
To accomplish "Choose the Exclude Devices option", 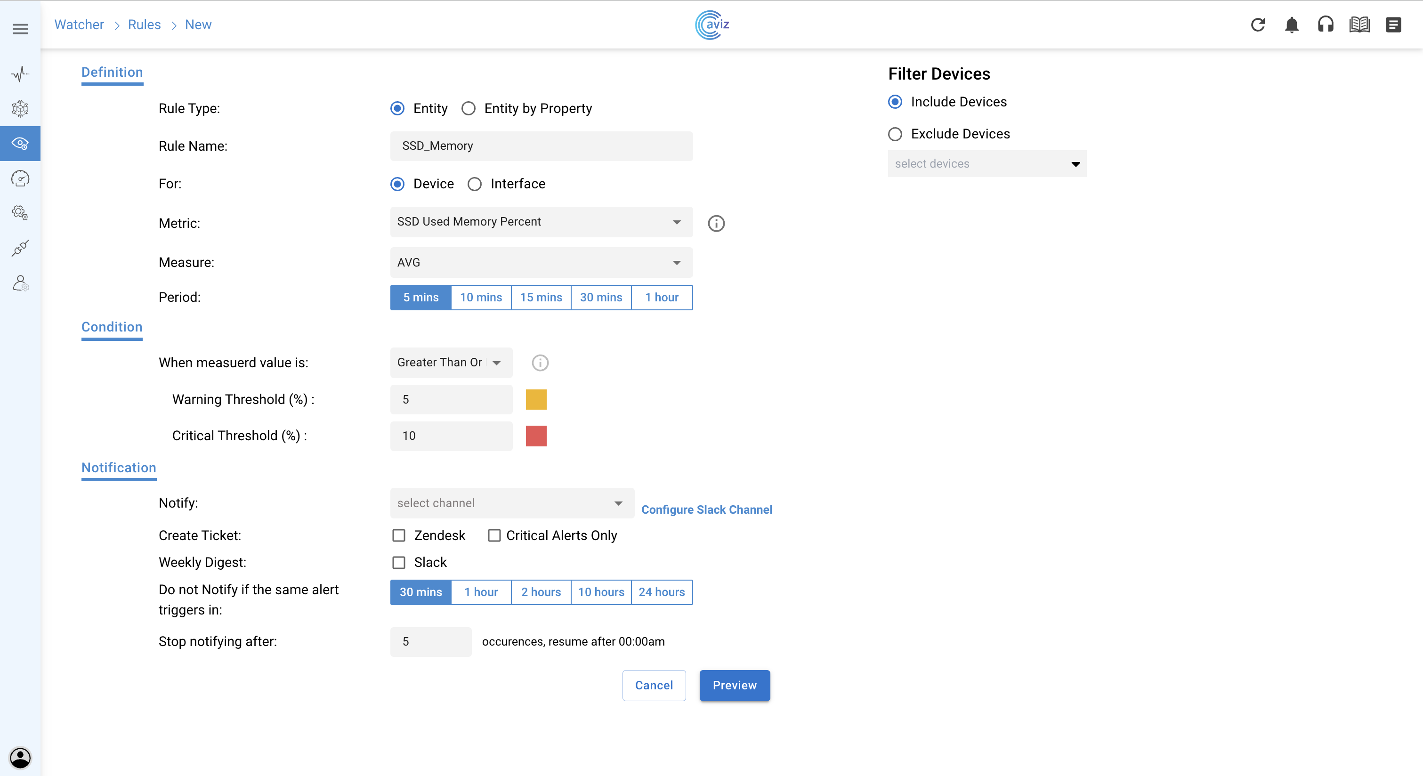I will (895, 134).
